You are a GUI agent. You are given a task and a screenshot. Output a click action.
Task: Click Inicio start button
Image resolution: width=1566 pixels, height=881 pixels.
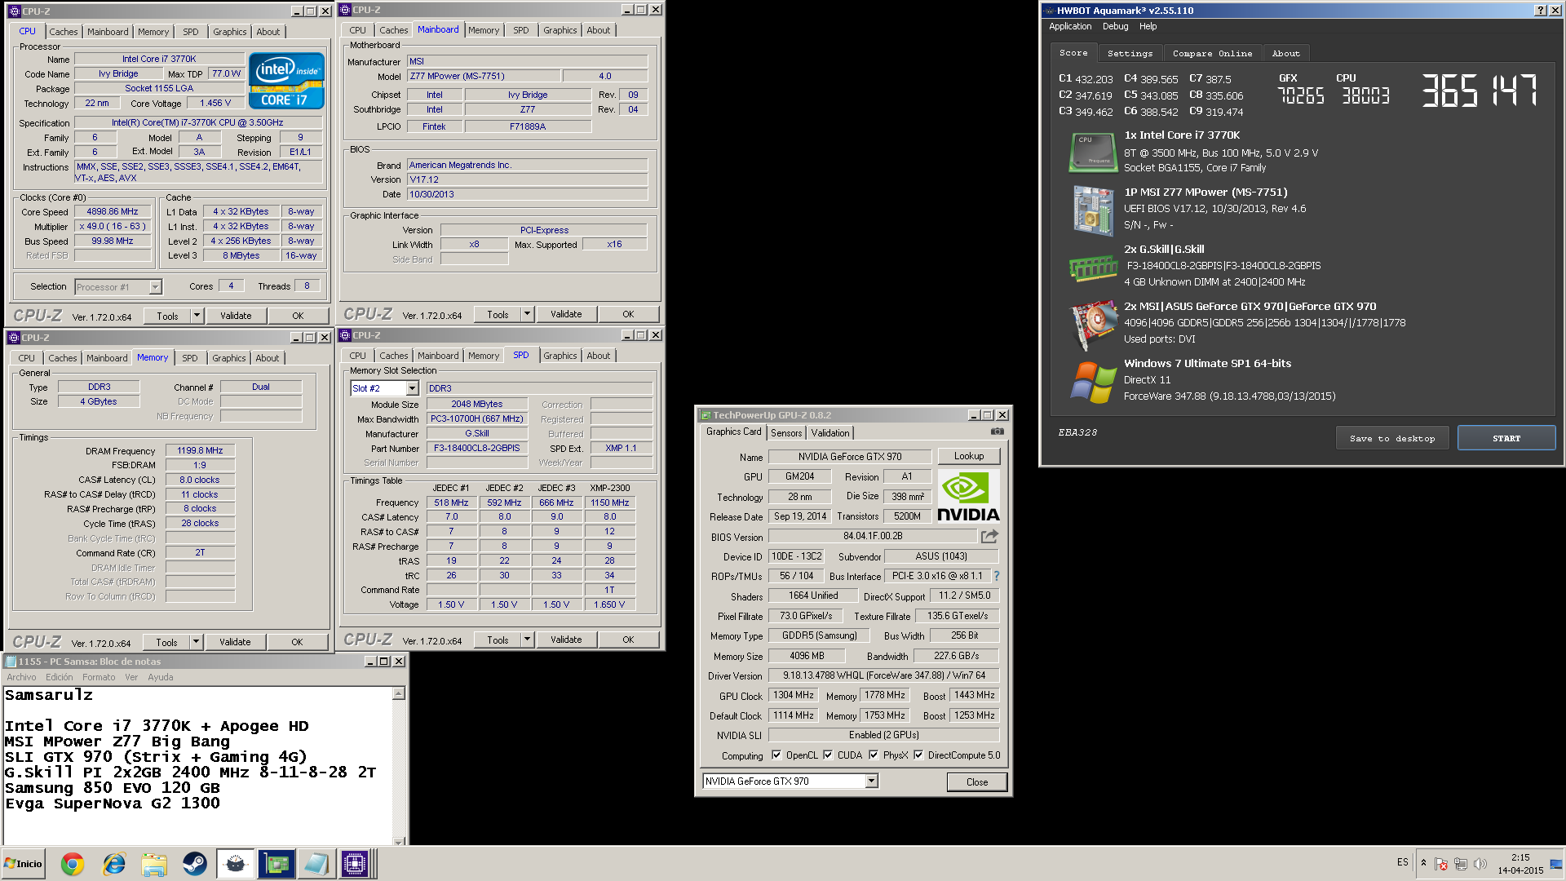point(24,864)
